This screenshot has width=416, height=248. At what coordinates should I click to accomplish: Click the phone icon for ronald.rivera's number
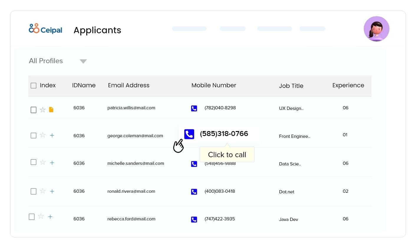194,192
